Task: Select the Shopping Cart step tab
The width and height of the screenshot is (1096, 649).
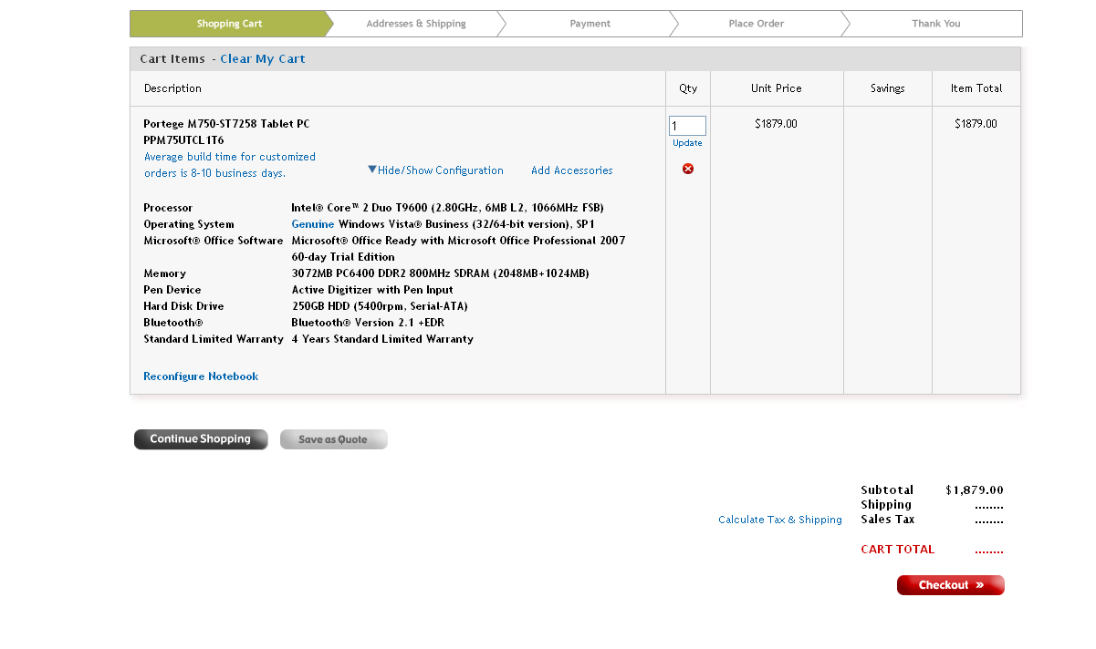Action: (229, 24)
